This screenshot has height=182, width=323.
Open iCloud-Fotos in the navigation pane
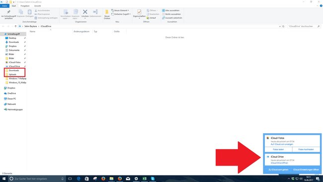coord(14,62)
